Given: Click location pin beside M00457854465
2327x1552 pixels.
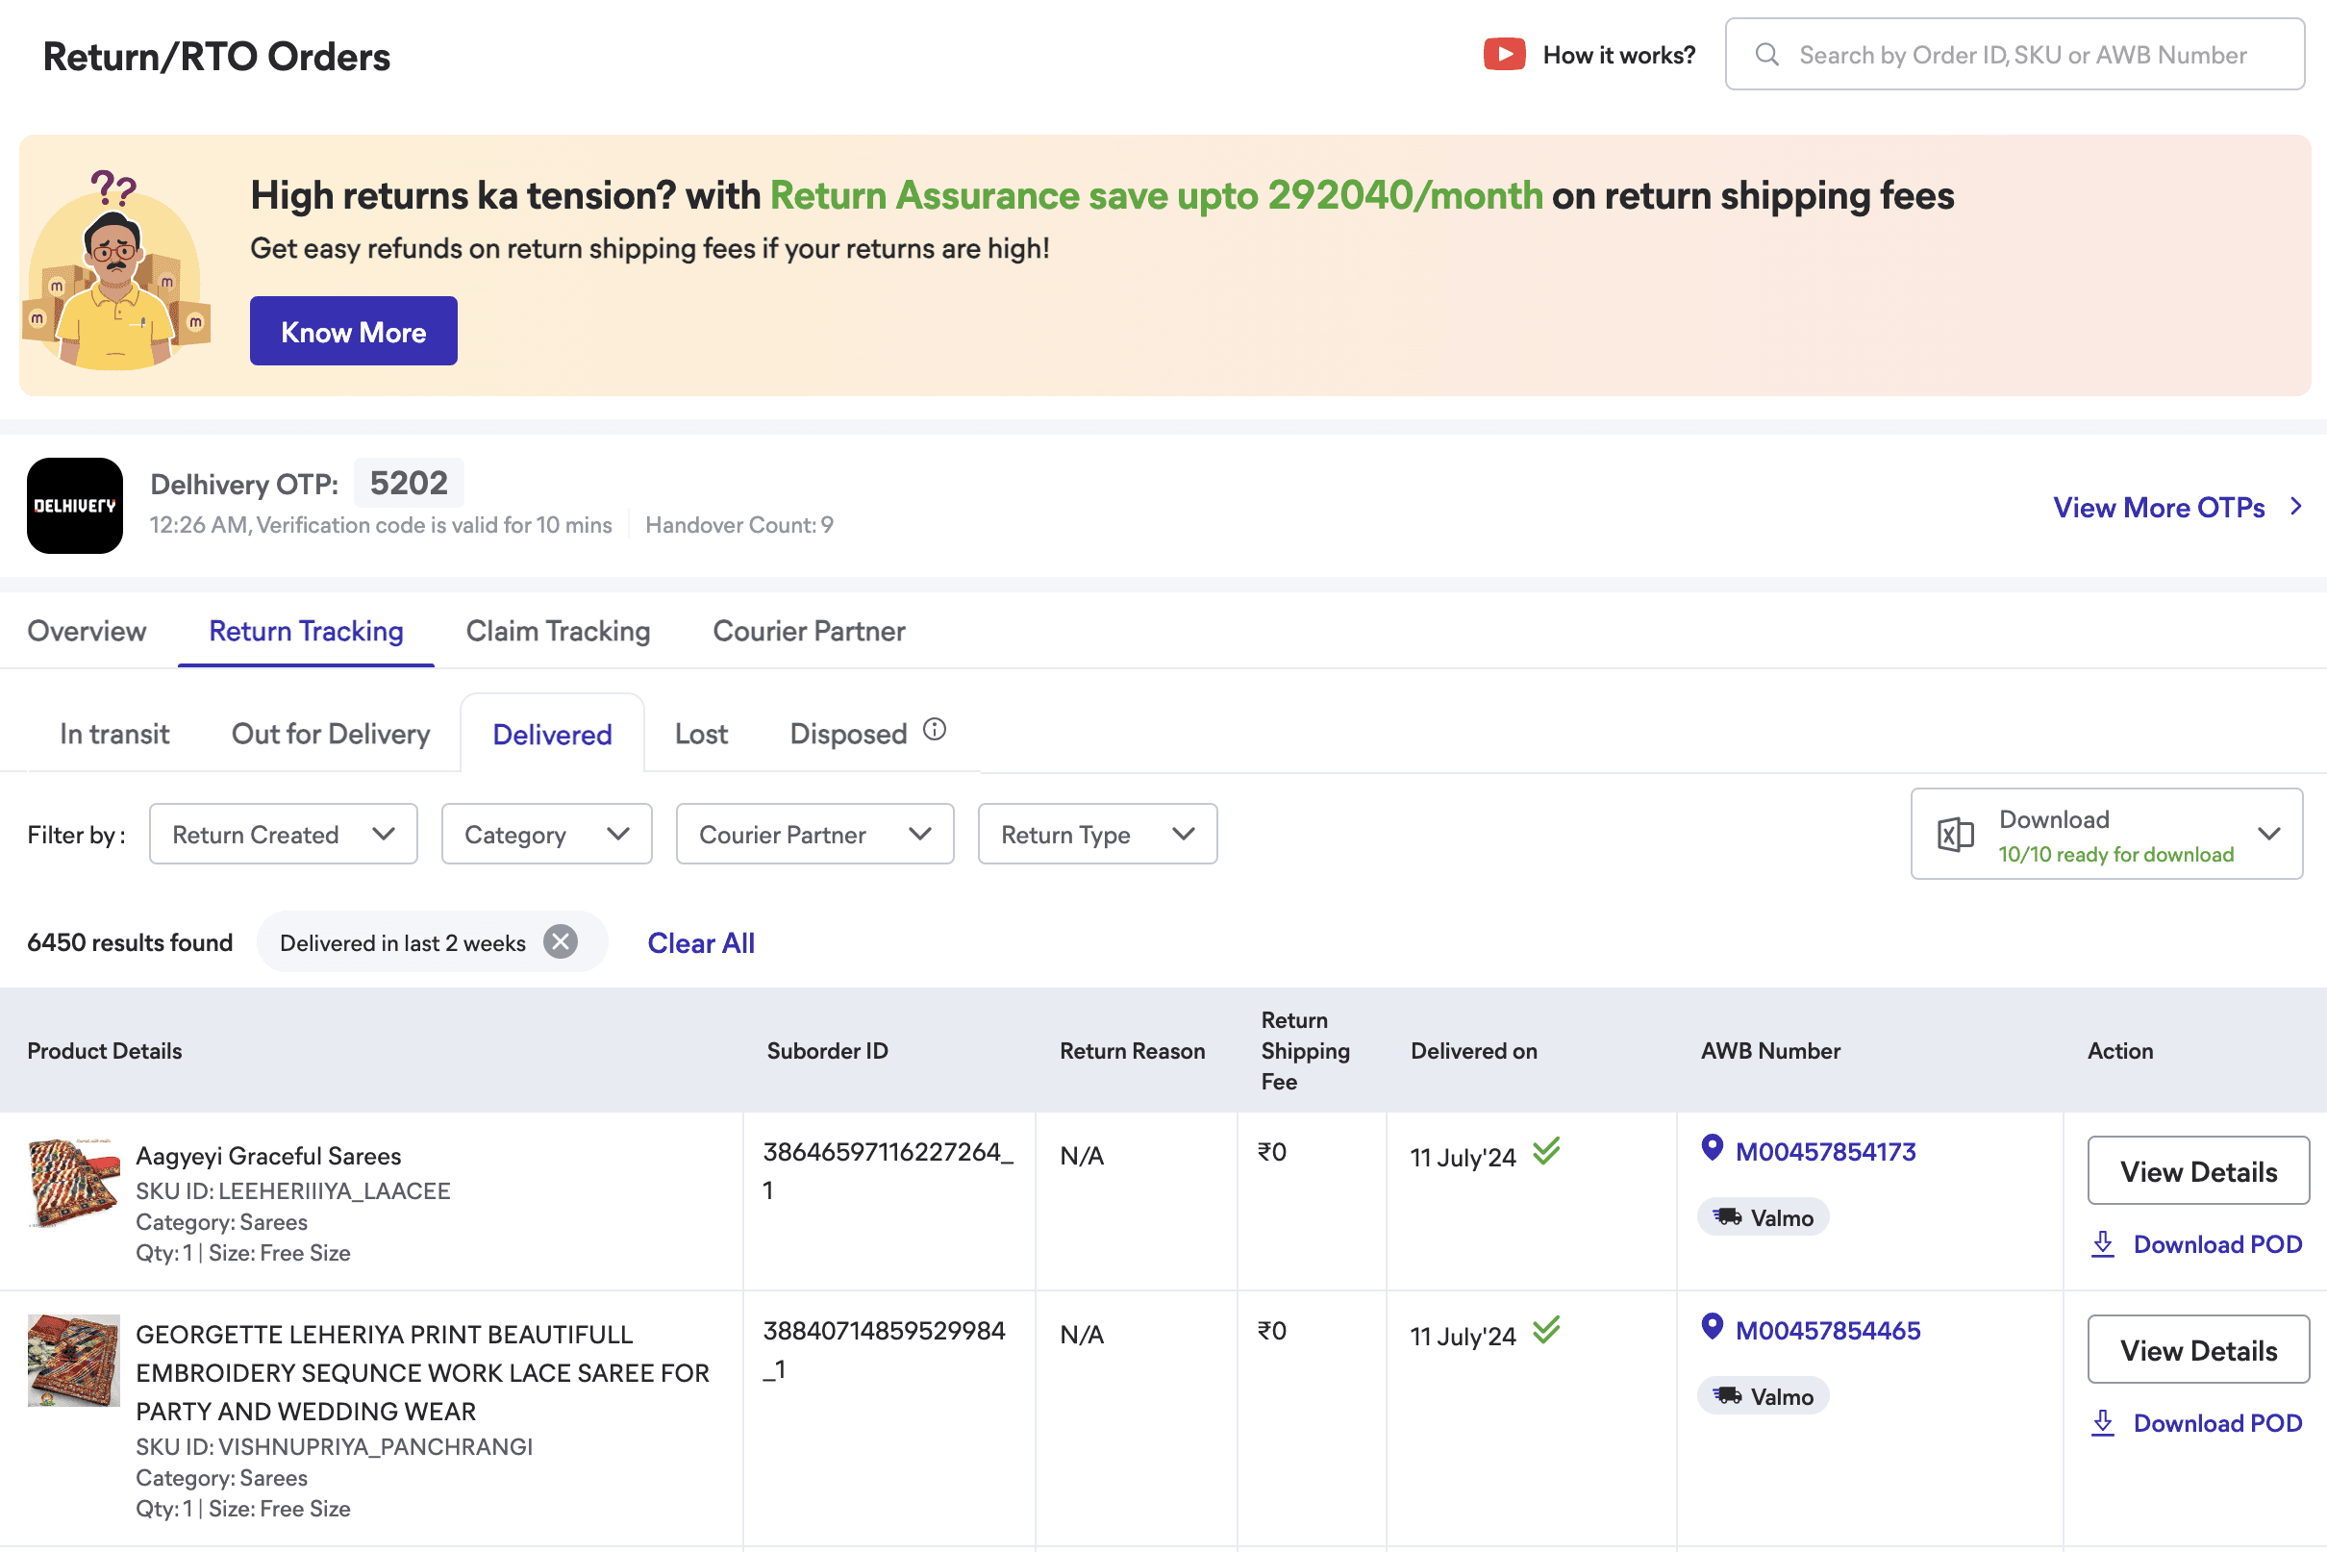Looking at the screenshot, I should (1712, 1326).
